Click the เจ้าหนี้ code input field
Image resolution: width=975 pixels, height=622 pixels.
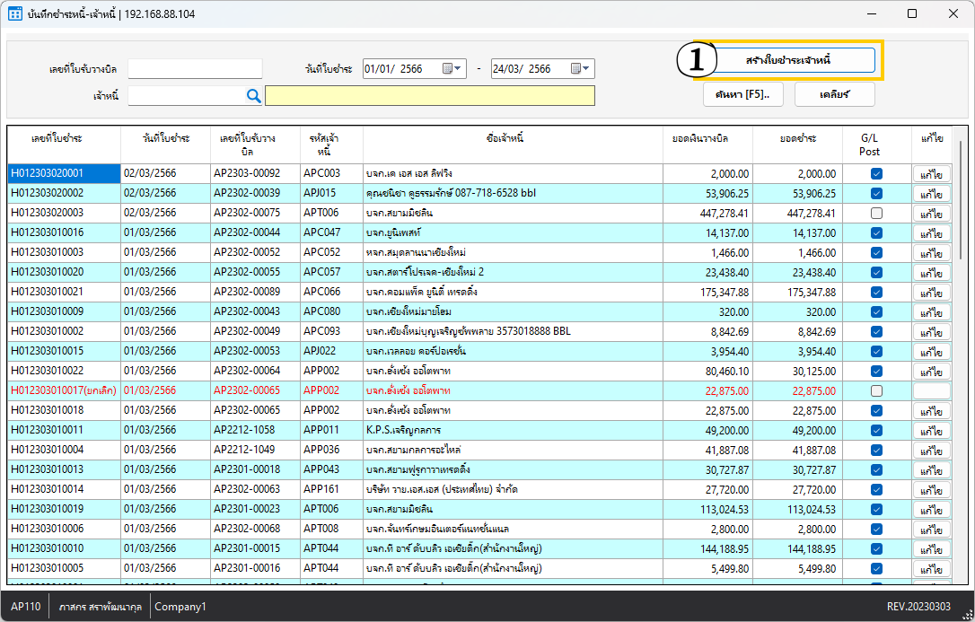pos(186,96)
